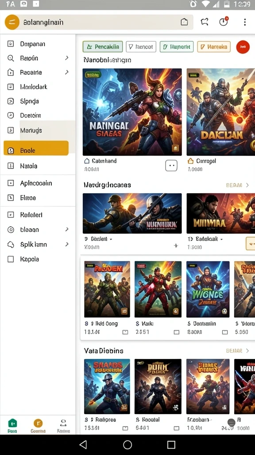Open the Minnuirk game banner
The height and width of the screenshot is (455, 255).
(132, 213)
